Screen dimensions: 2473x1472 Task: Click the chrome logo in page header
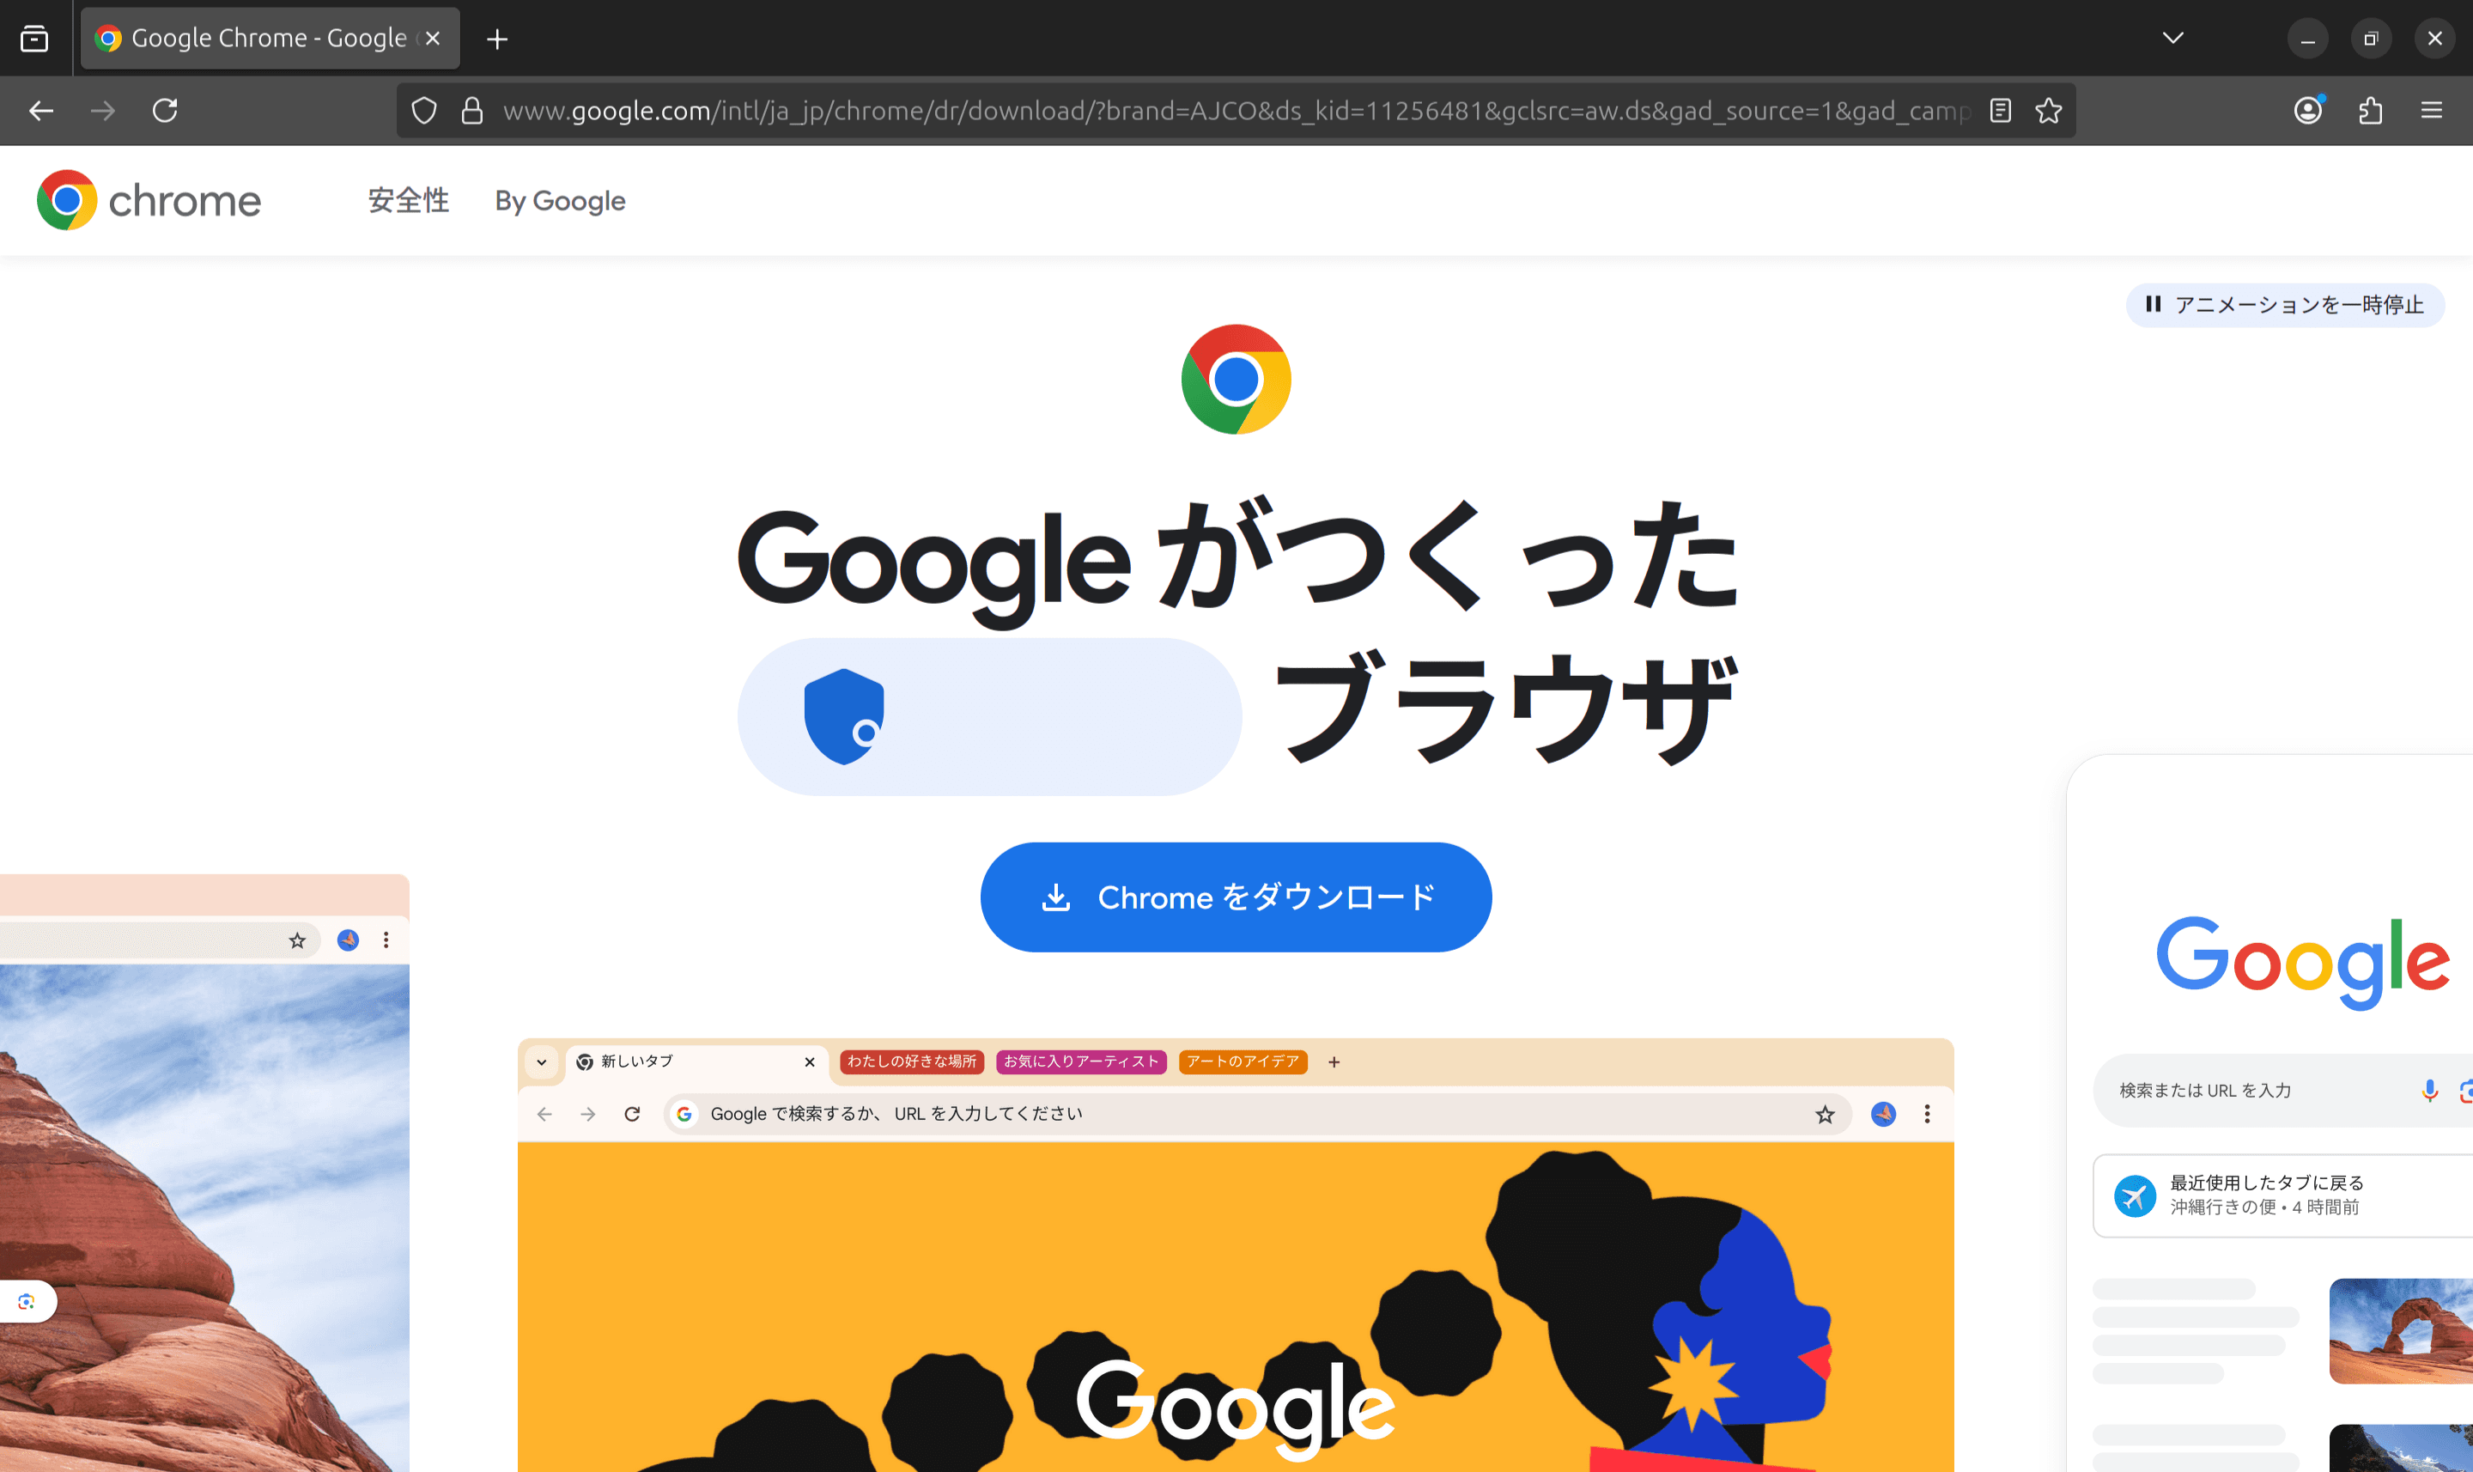coord(149,200)
